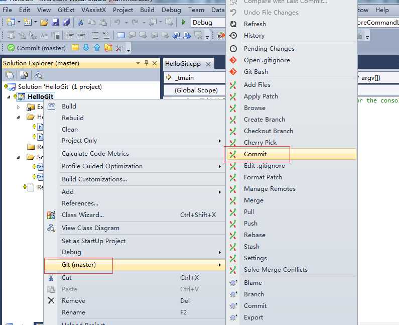Viewport: 399px width, 325px height.
Task: Open the File menu
Action: coord(7,10)
